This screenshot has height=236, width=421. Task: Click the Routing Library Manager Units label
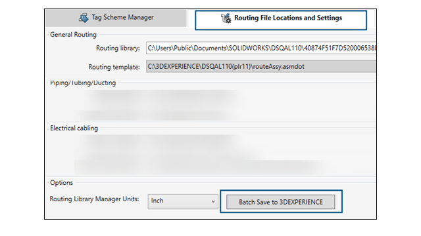point(94,199)
